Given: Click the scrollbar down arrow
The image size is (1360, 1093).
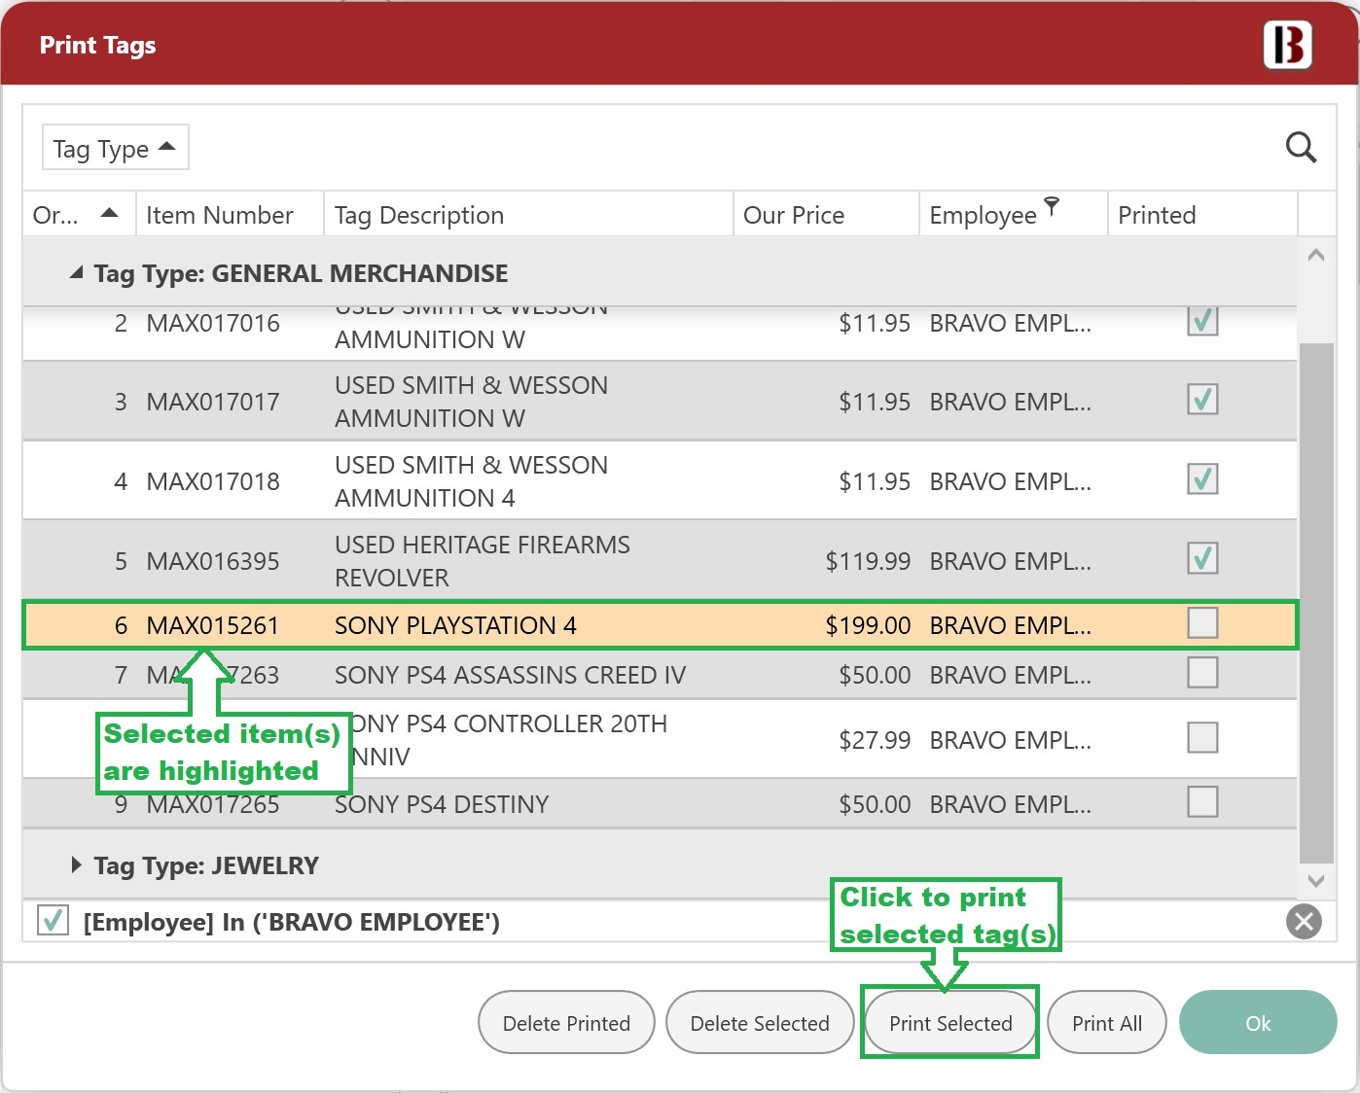Looking at the screenshot, I should 1316,881.
